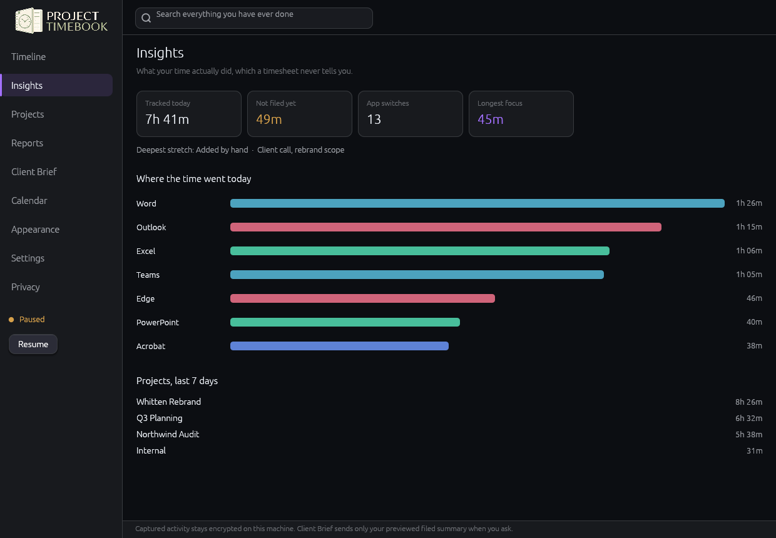
Task: Open the Longest focus card
Action: [x=521, y=114]
